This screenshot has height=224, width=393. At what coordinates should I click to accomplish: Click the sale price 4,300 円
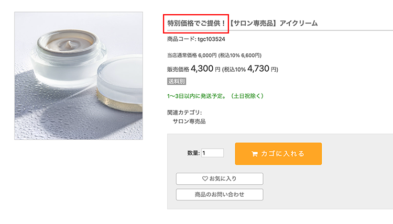205,69
